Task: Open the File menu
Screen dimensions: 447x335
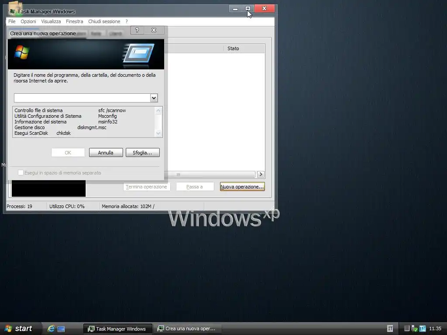Action: (12, 21)
